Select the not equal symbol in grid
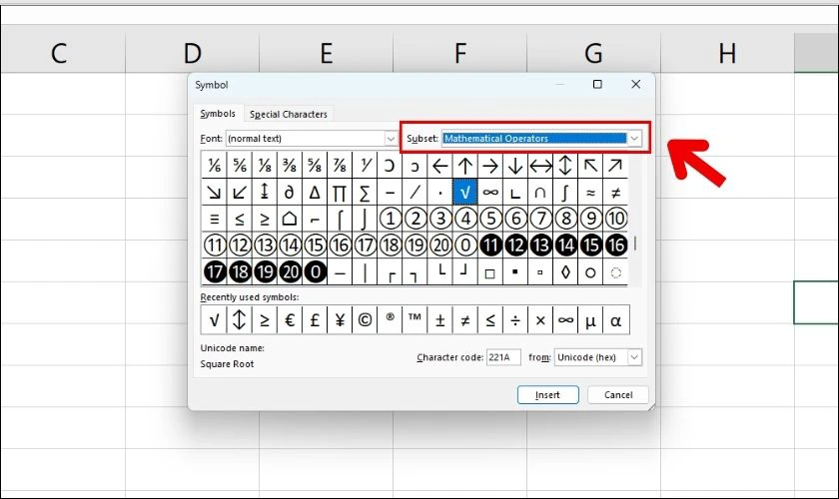The width and height of the screenshot is (839, 499). 616,192
